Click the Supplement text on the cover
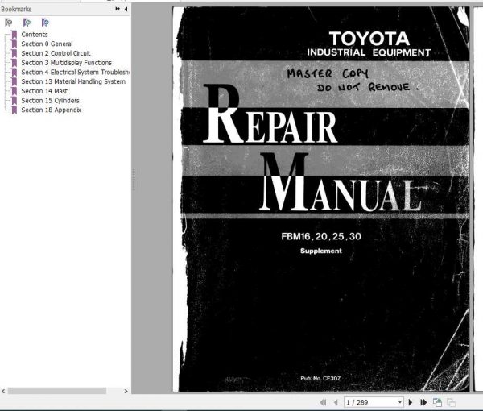 click(321, 251)
